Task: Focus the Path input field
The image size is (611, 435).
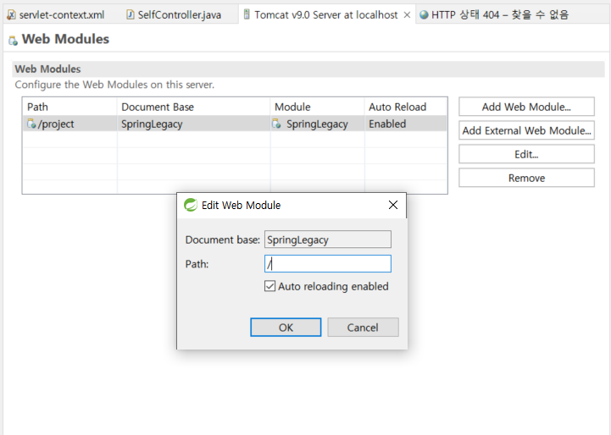Action: tap(328, 264)
